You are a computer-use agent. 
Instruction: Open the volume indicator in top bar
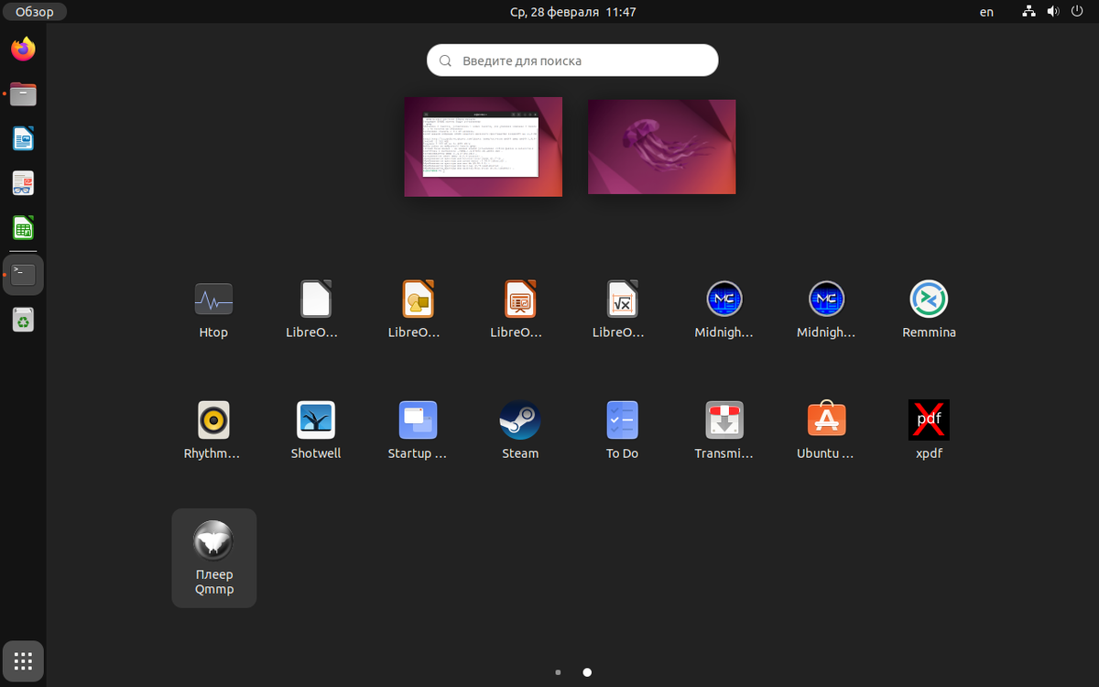1053,12
